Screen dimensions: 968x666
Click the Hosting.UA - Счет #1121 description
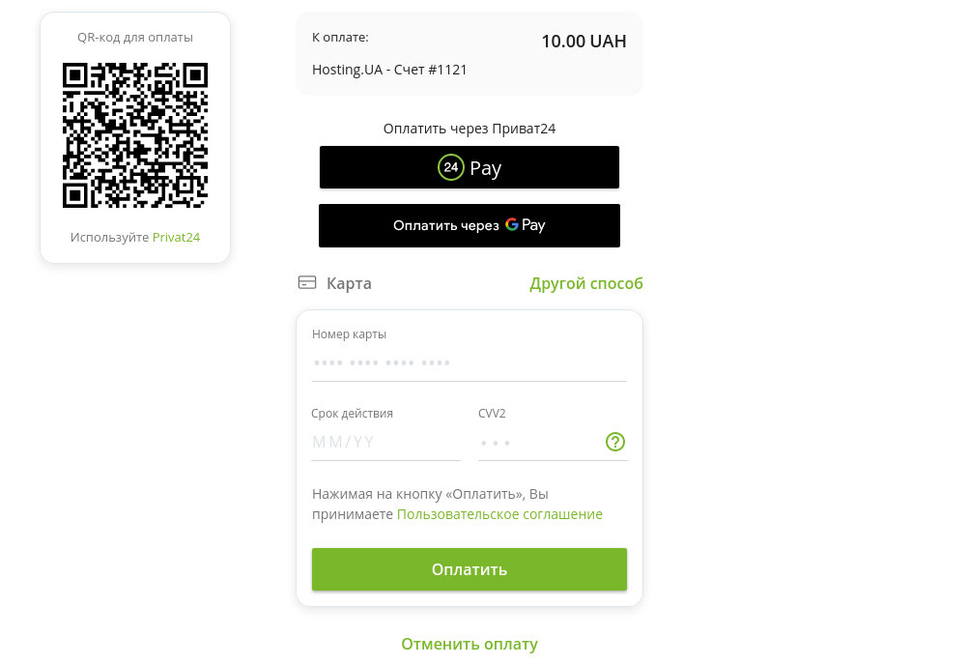point(389,70)
